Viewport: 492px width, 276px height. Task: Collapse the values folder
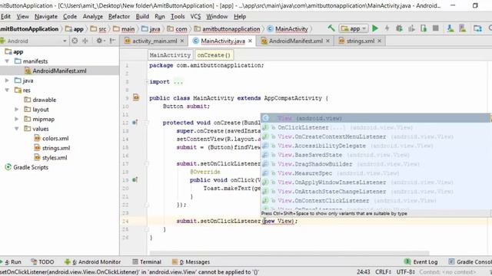point(17,129)
